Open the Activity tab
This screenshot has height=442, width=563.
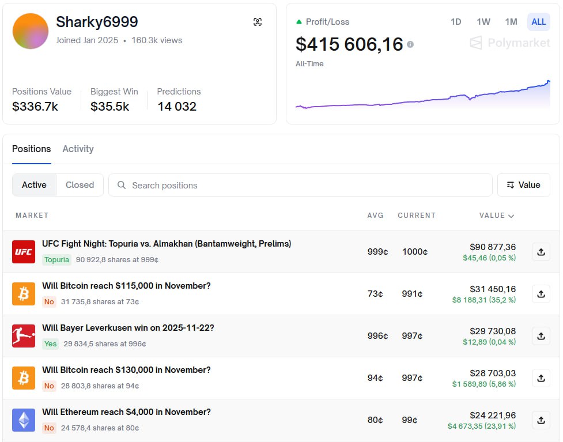(x=78, y=149)
